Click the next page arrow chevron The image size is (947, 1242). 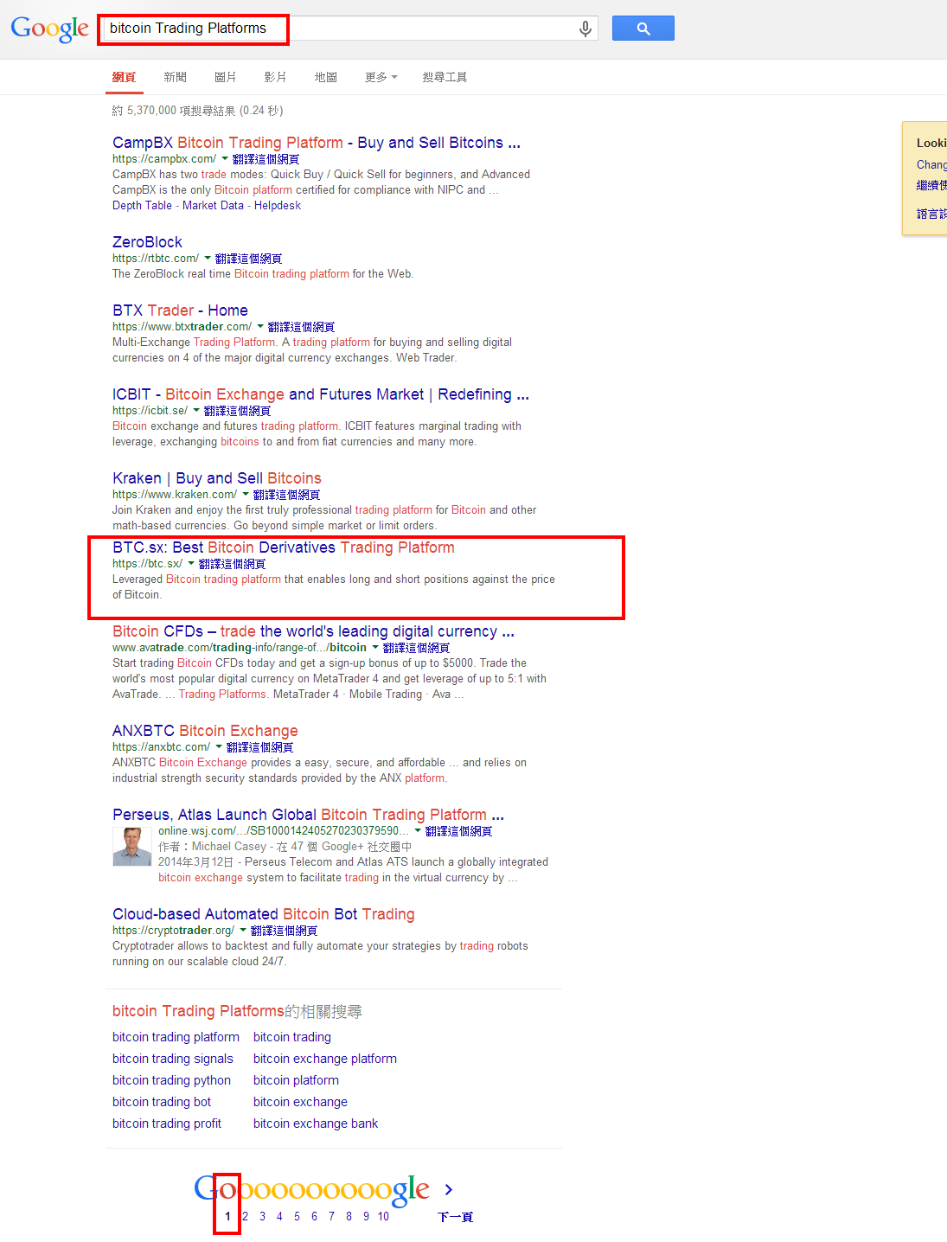click(x=448, y=1190)
